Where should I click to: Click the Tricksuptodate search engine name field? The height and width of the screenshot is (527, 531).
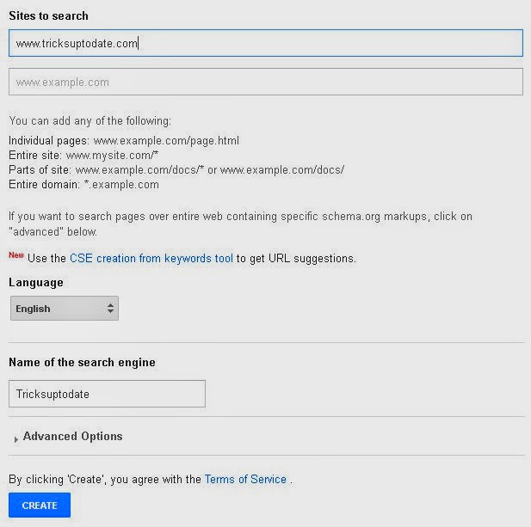107,394
